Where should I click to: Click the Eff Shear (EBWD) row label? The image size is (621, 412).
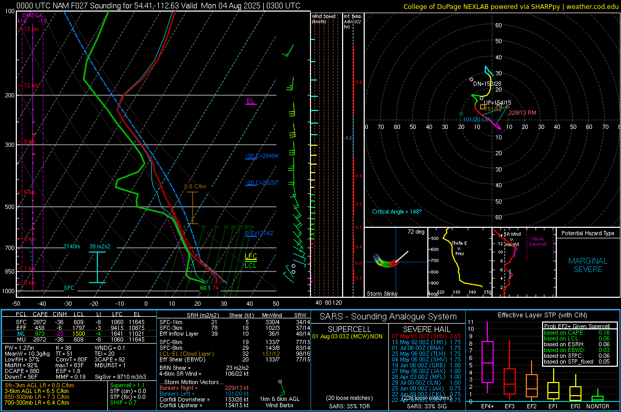pos(182,360)
